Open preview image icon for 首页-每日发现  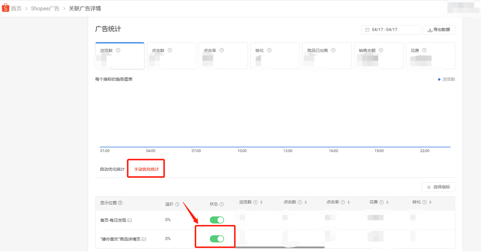130,220
